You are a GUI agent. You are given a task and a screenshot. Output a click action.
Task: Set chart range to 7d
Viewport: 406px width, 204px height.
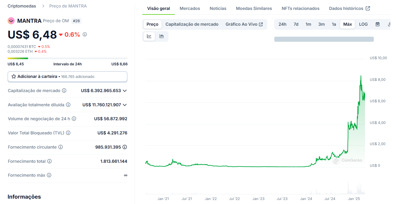(296, 24)
